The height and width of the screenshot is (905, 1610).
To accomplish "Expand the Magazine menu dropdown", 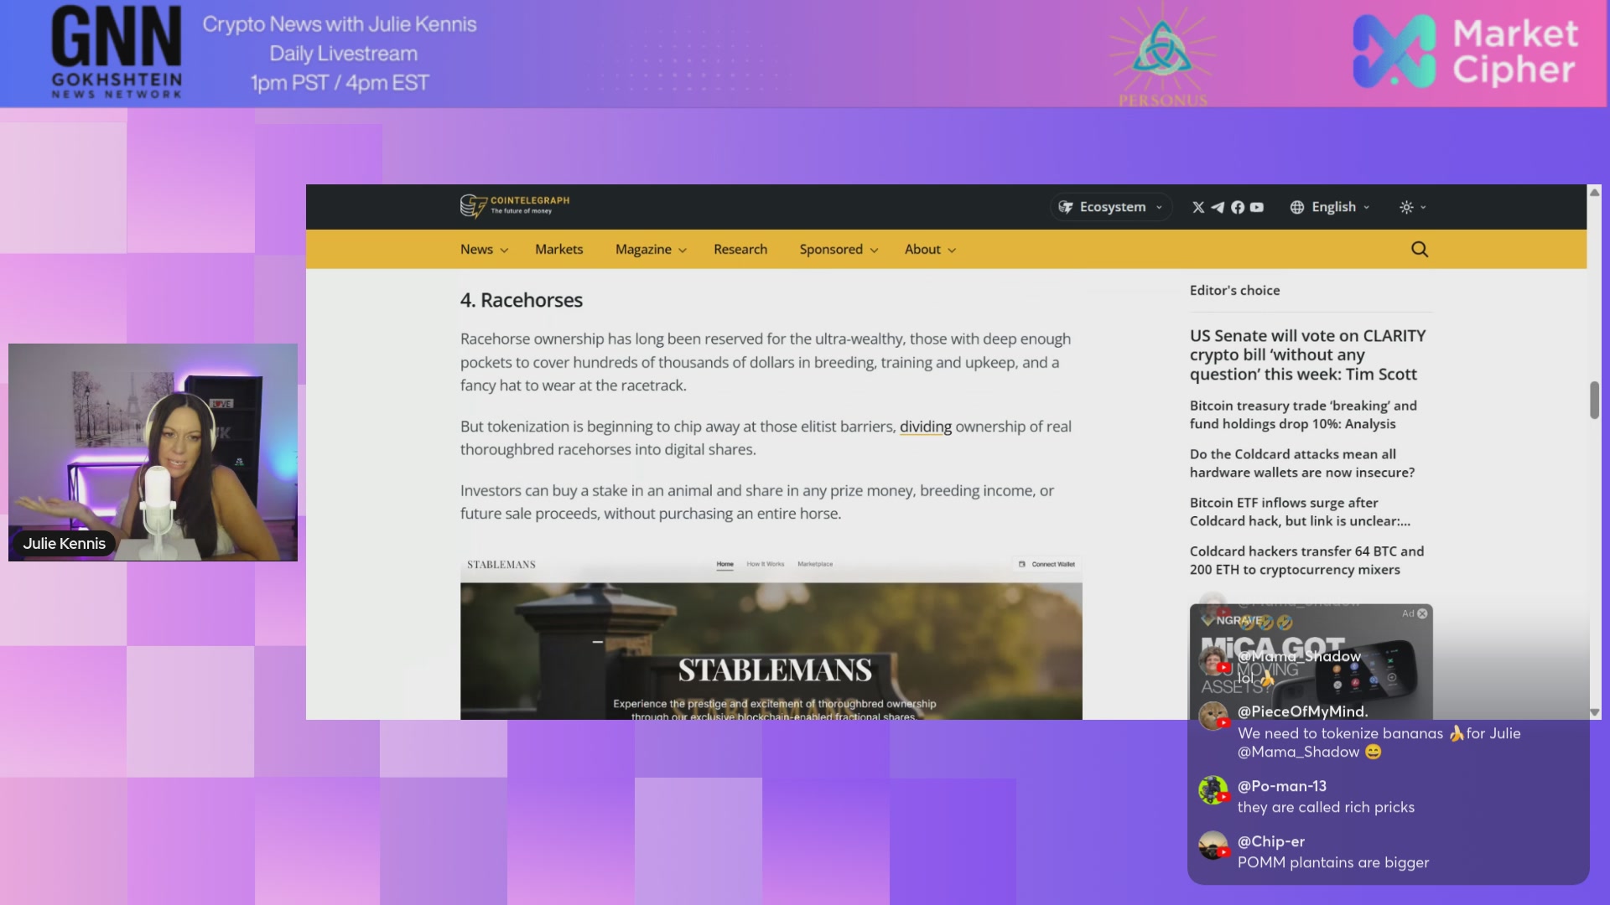I will (651, 250).
